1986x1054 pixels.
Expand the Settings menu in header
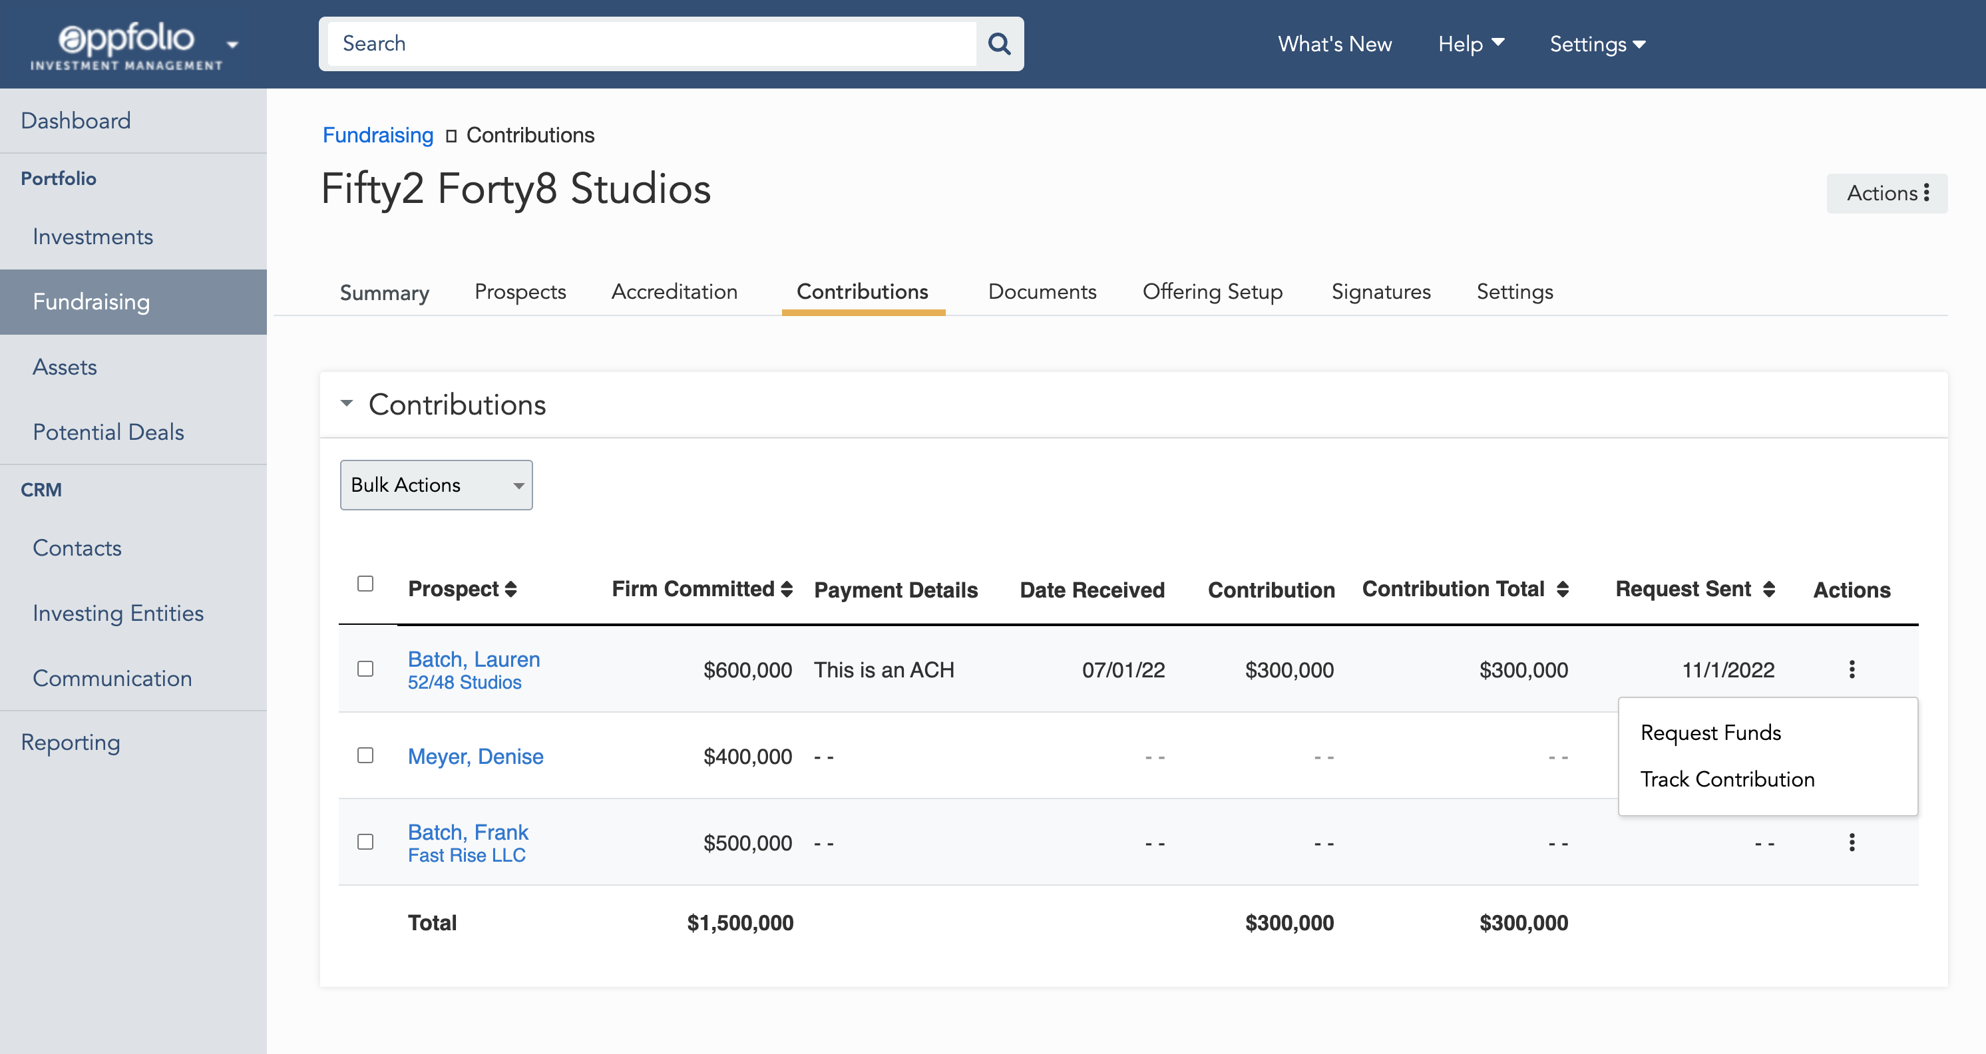[x=1597, y=44]
